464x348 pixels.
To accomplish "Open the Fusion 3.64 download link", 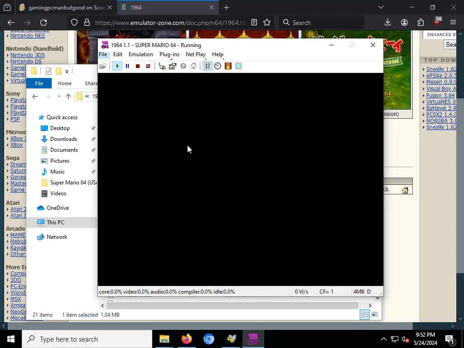I will (440, 96).
